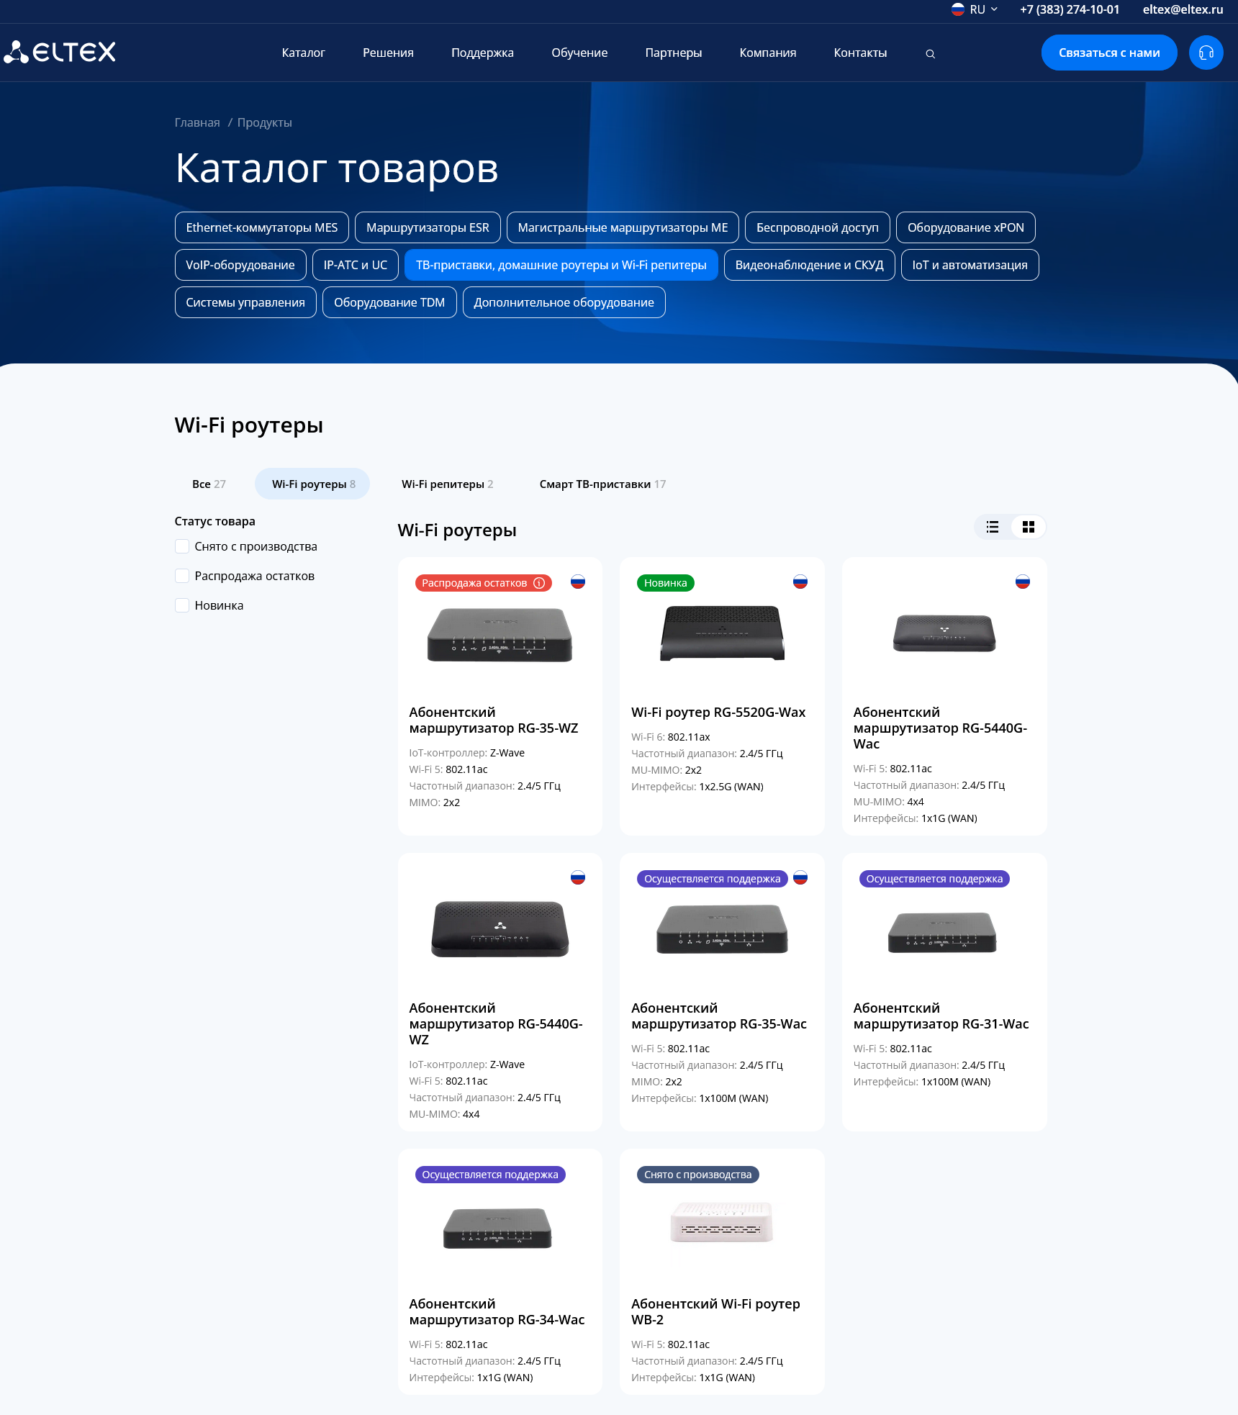1238x1415 pixels.
Task: Select IoT и автоматизация category
Action: pyautogui.click(x=970, y=265)
